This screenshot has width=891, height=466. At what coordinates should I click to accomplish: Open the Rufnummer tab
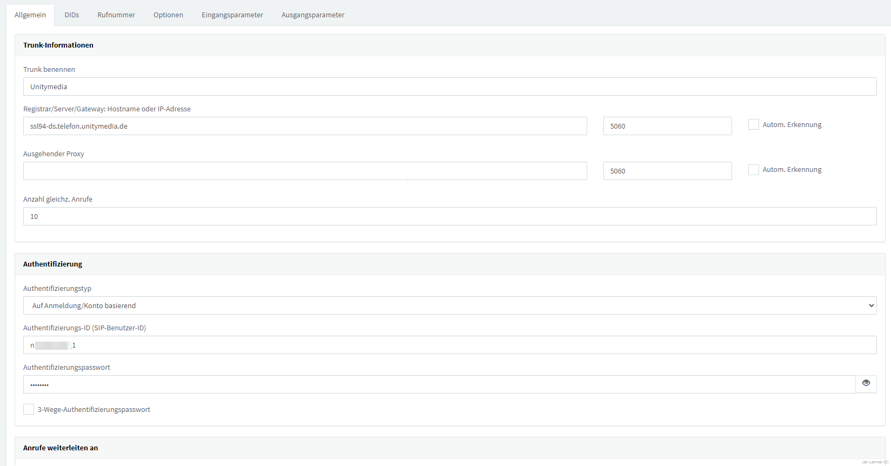(116, 15)
